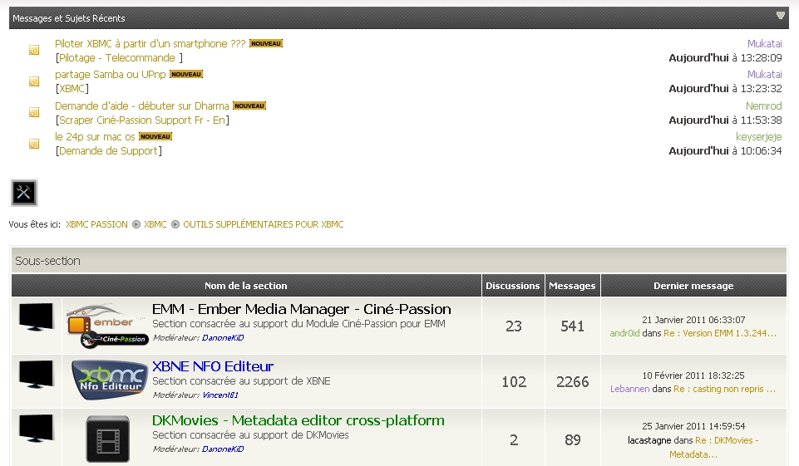Click the tools wrench-and-screwdriver icon
799x466 pixels.
pos(23,193)
